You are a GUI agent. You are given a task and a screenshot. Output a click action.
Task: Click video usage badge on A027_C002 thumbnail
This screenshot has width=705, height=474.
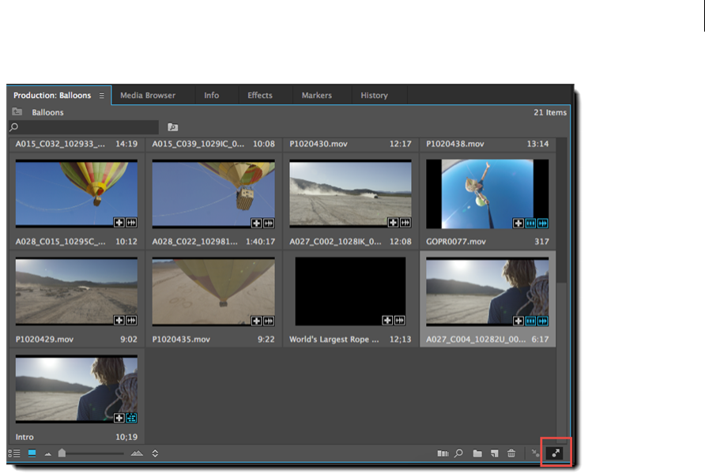393,223
